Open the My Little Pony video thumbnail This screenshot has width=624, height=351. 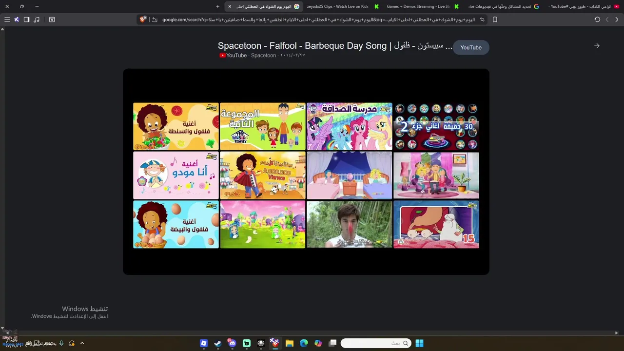coord(350,126)
